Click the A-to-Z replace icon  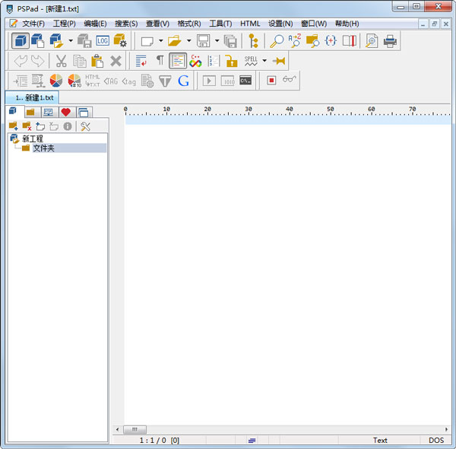tap(295, 40)
